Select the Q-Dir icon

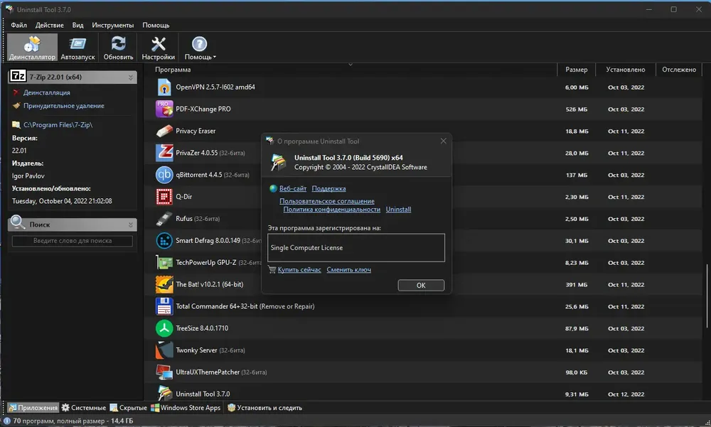click(x=164, y=197)
